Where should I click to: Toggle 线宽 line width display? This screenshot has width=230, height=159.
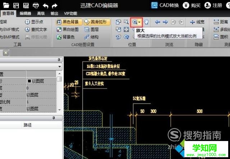click(197, 22)
